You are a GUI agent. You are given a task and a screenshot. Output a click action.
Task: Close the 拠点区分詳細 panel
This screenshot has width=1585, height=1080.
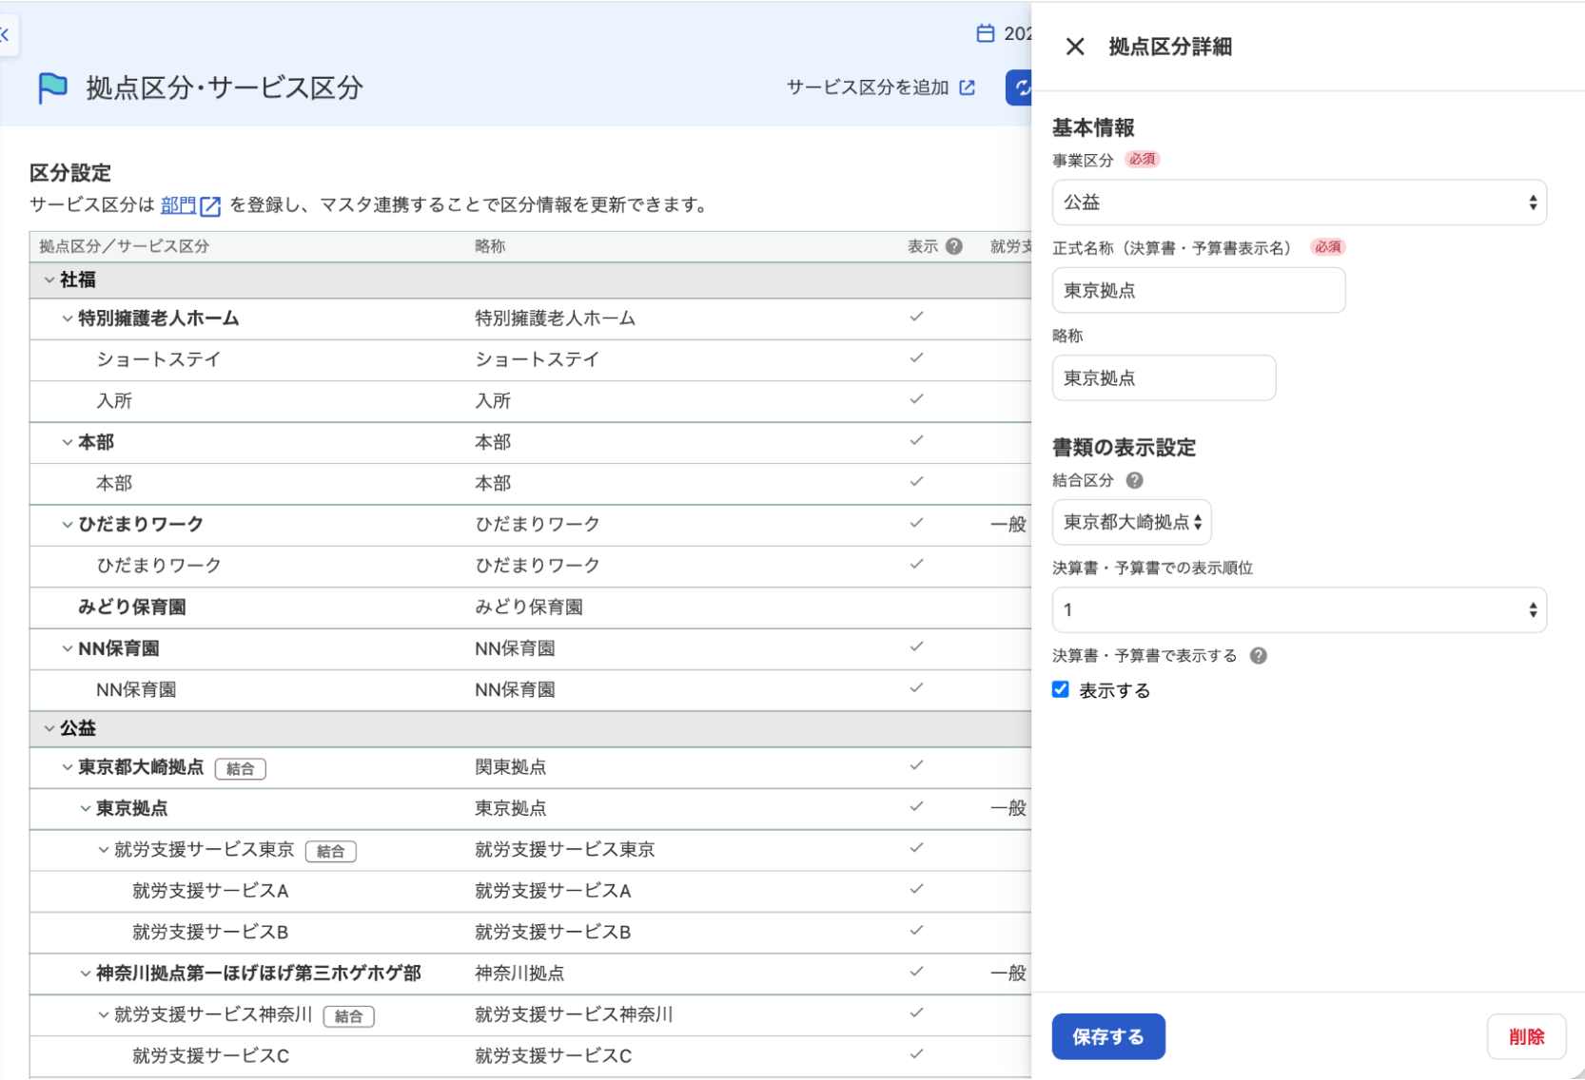point(1075,47)
